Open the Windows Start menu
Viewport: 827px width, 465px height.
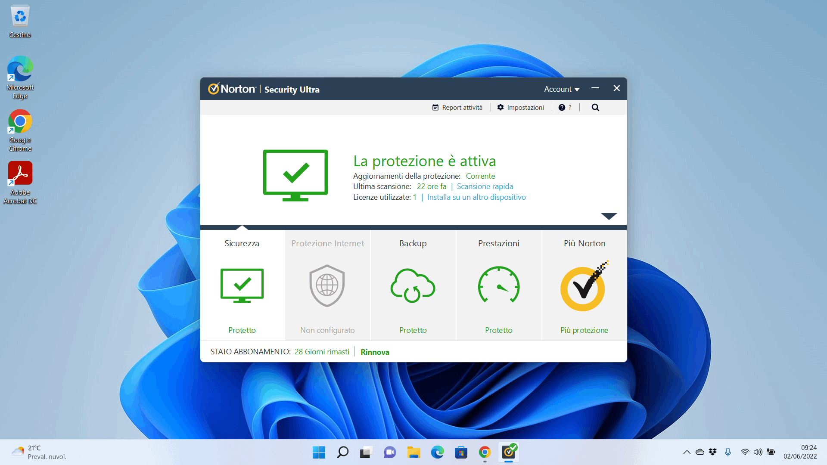319,452
